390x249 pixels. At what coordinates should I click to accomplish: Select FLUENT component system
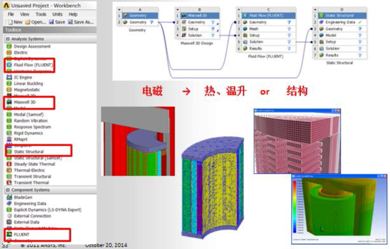[21, 234]
